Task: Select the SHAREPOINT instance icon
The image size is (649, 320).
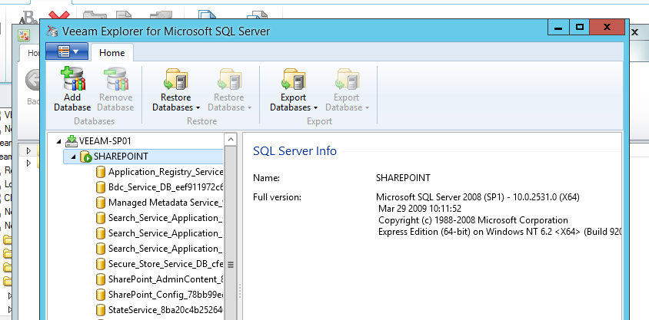Action: coord(85,157)
